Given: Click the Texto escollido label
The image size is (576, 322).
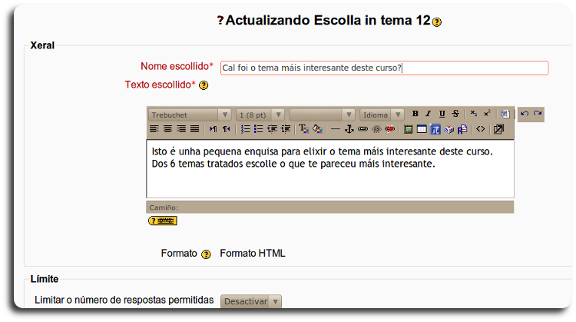Looking at the screenshot, I should (161, 85).
